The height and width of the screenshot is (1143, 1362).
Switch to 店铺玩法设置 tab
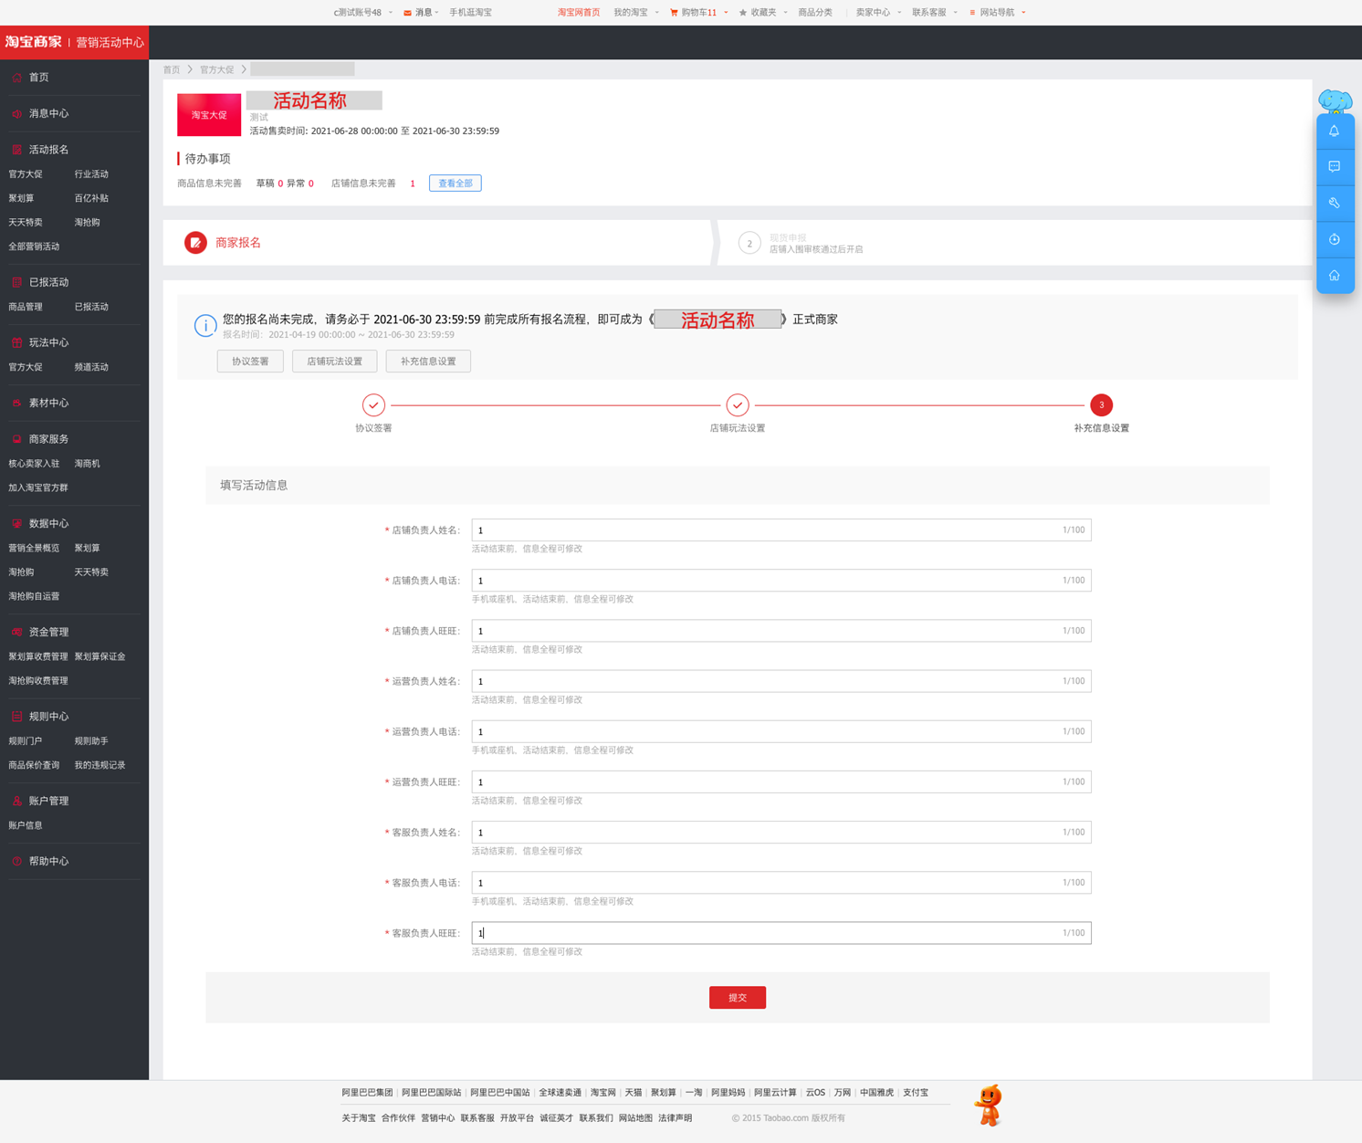[334, 362]
